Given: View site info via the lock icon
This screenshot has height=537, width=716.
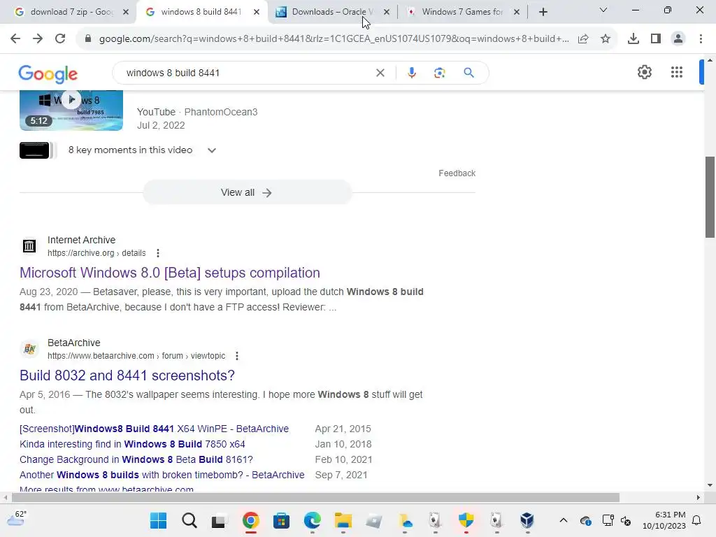Looking at the screenshot, I should pos(88,39).
